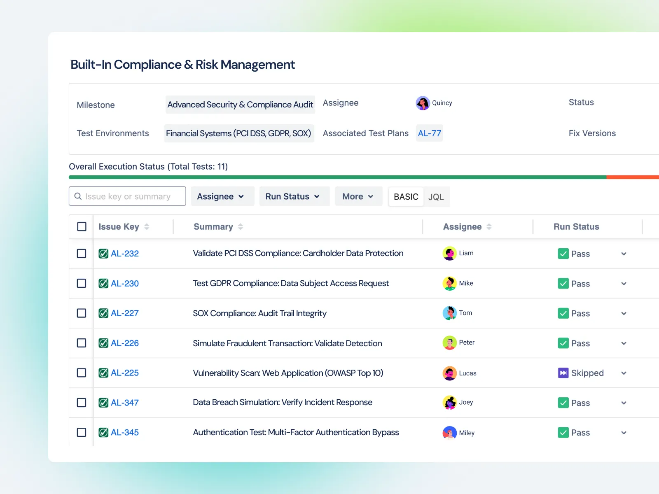
Task: Open the AL-77 associated test plan link
Action: (x=429, y=133)
